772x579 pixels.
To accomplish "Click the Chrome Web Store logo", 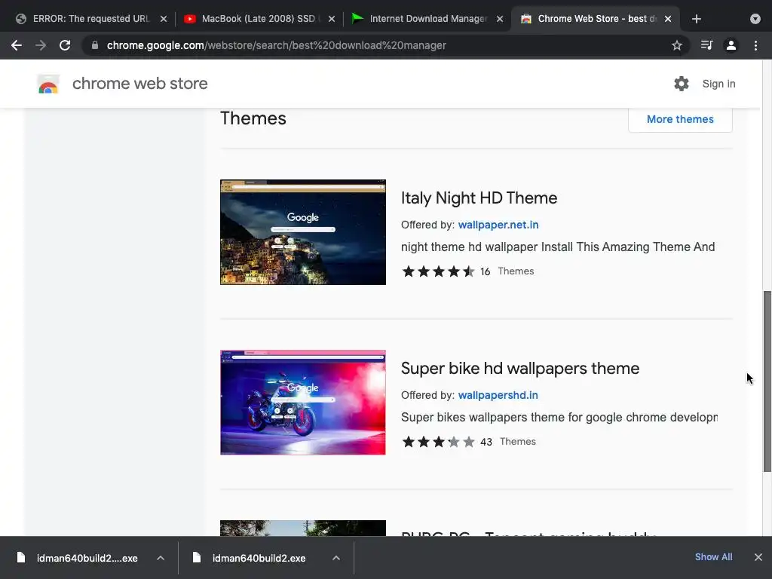I will [48, 84].
